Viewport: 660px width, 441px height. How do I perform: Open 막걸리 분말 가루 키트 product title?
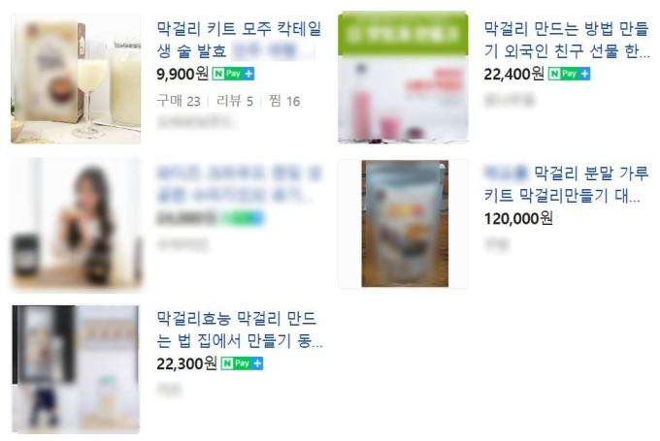pyautogui.click(x=567, y=184)
